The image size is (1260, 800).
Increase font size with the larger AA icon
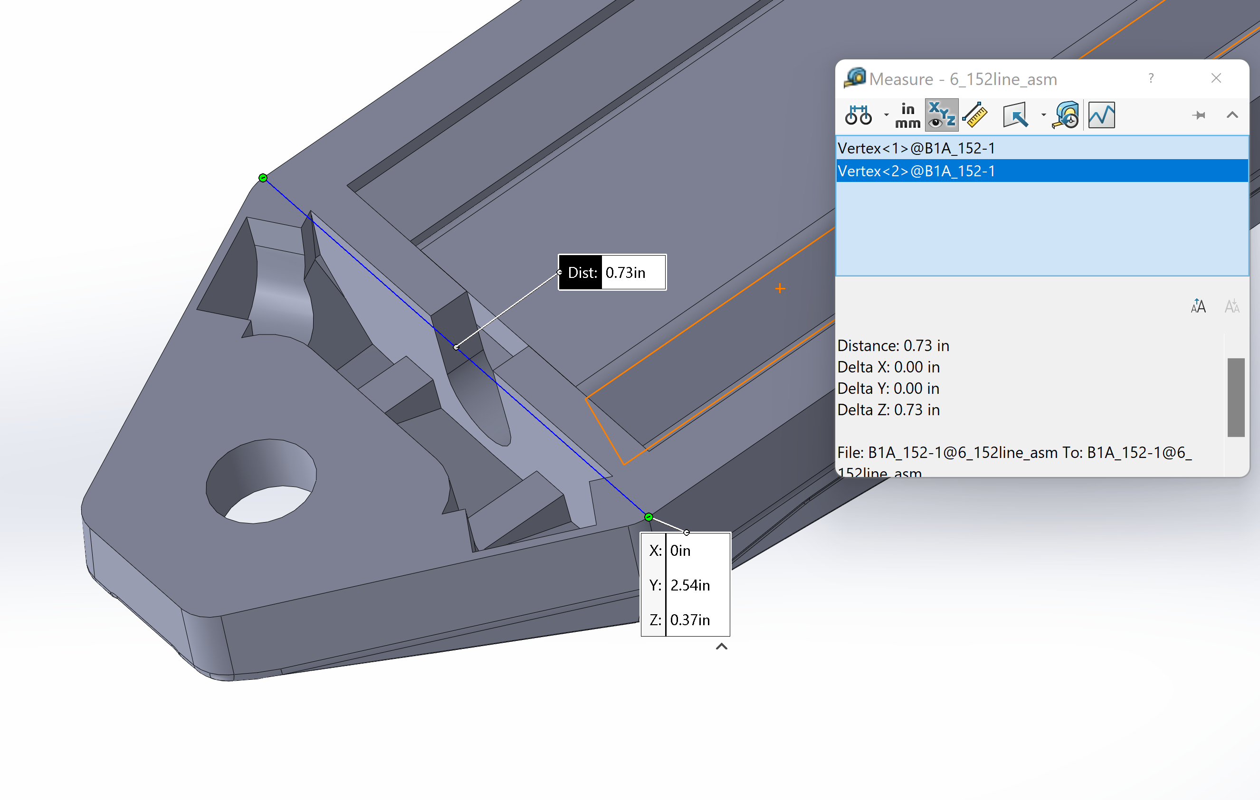(x=1198, y=306)
